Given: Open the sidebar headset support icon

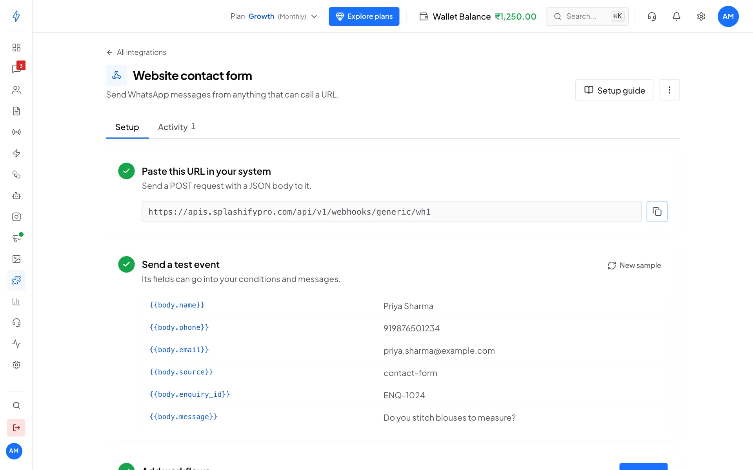Looking at the screenshot, I should click(16, 322).
